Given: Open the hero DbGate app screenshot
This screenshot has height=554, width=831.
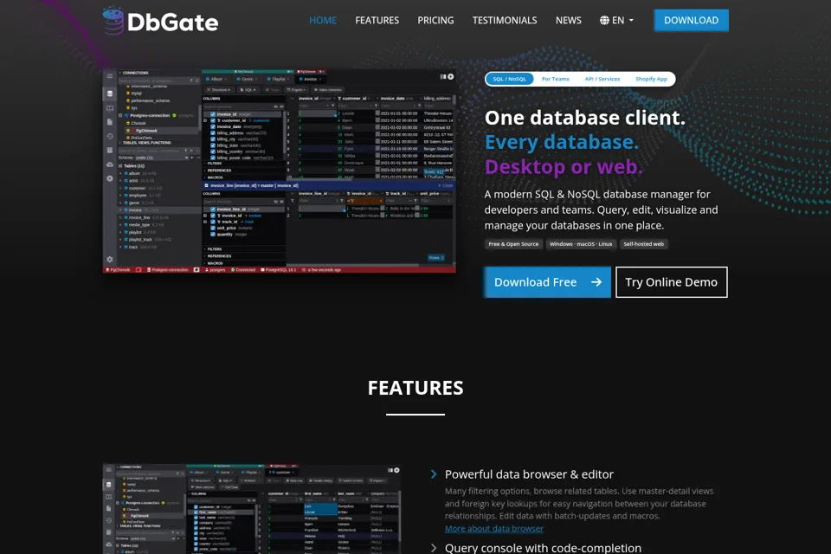Looking at the screenshot, I should point(279,171).
